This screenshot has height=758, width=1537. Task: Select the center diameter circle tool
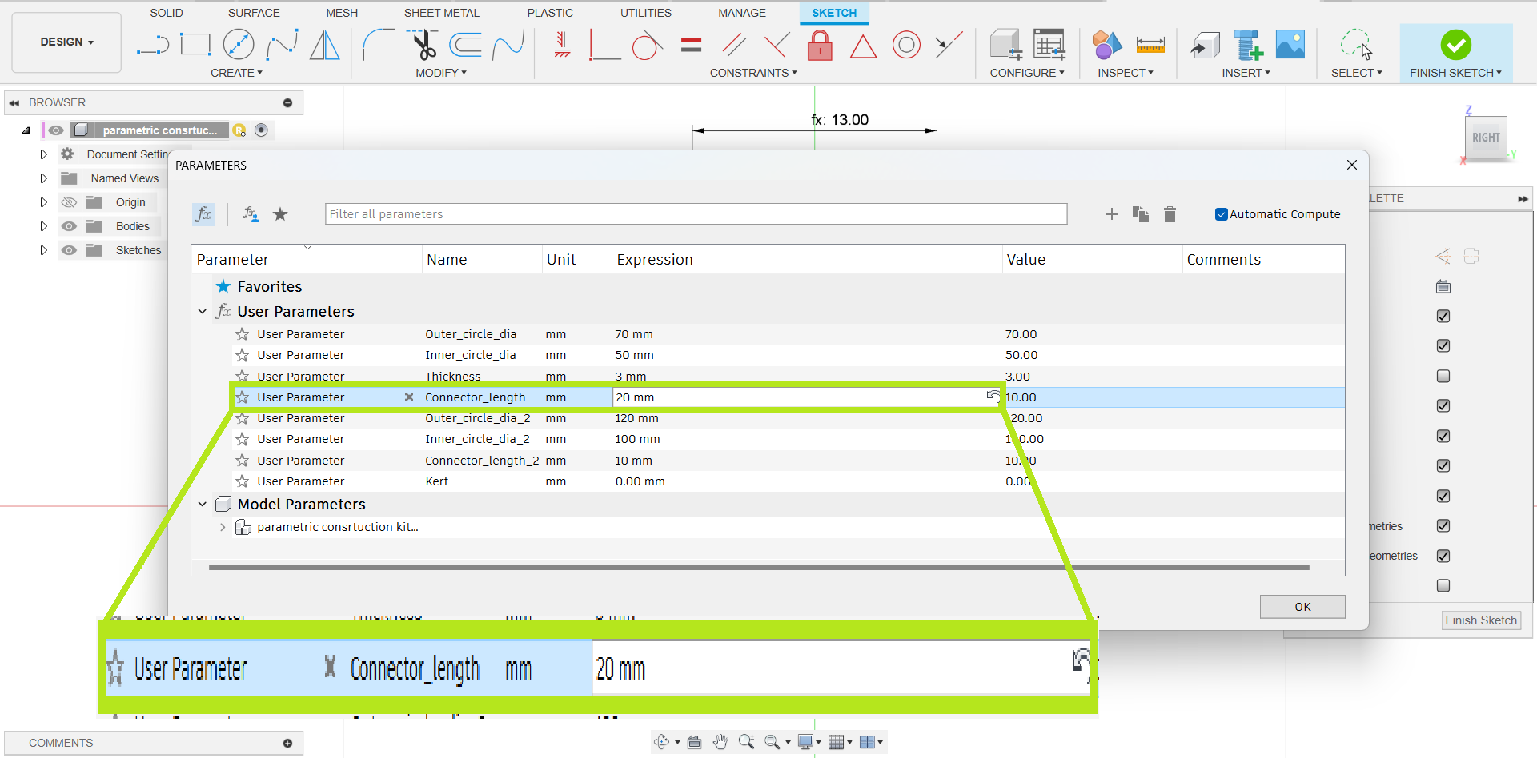click(239, 46)
